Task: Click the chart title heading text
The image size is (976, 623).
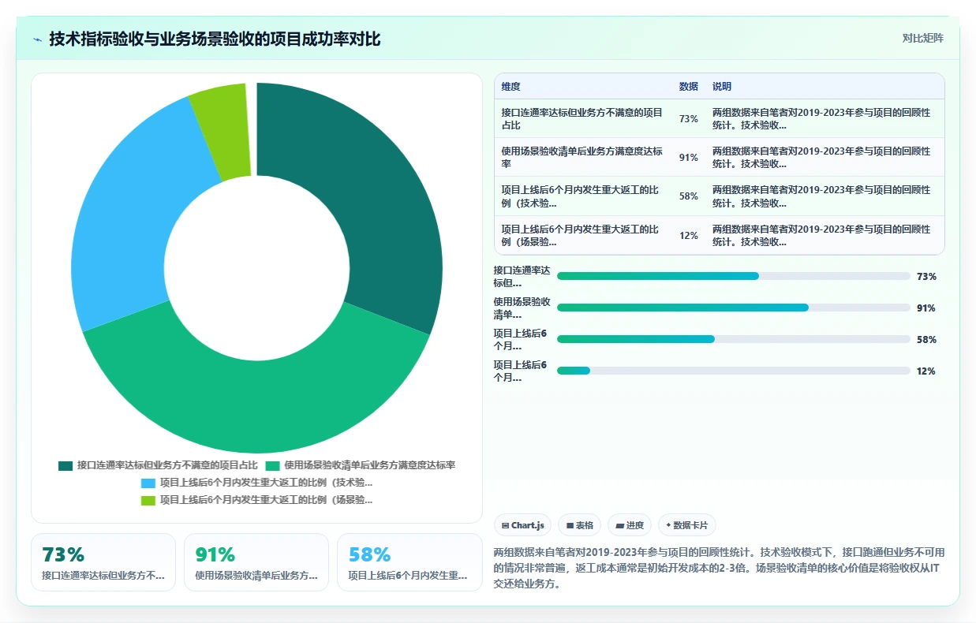Action: tap(215, 39)
